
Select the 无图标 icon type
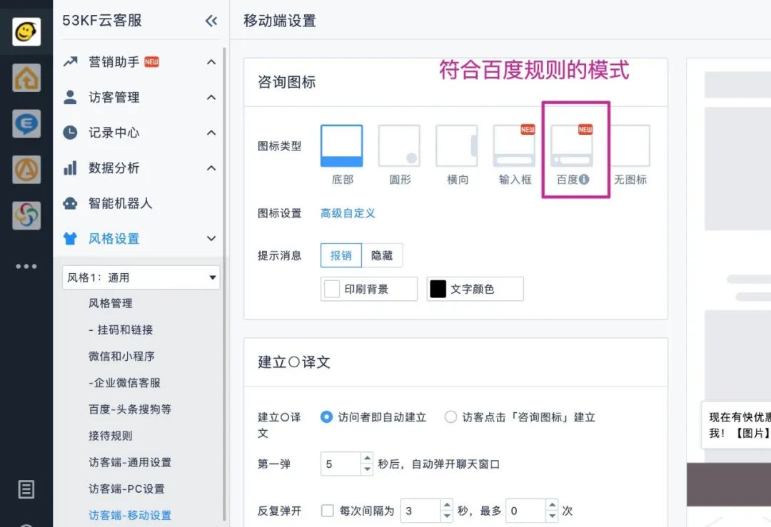(x=630, y=146)
